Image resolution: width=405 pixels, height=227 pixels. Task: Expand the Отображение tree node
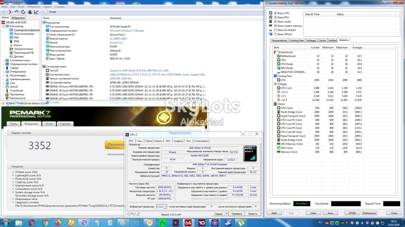click(3, 72)
